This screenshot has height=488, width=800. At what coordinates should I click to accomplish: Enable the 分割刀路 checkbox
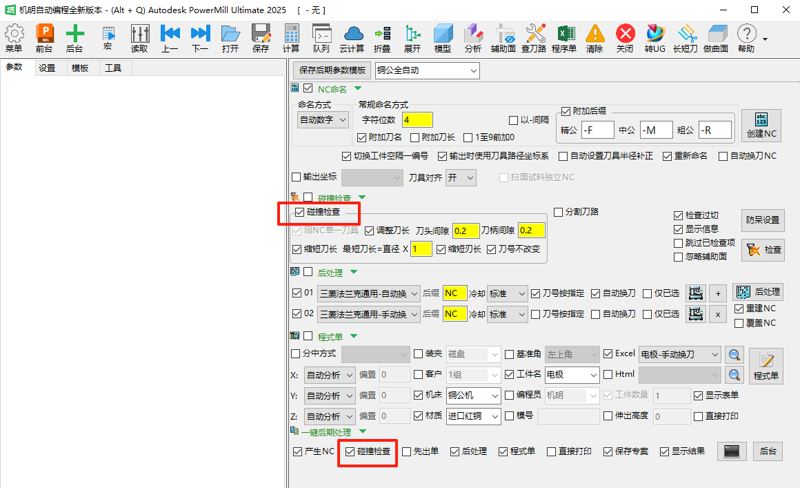click(559, 212)
